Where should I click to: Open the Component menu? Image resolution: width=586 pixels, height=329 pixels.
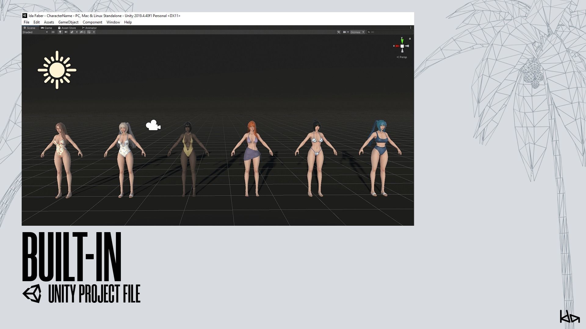pyautogui.click(x=92, y=22)
